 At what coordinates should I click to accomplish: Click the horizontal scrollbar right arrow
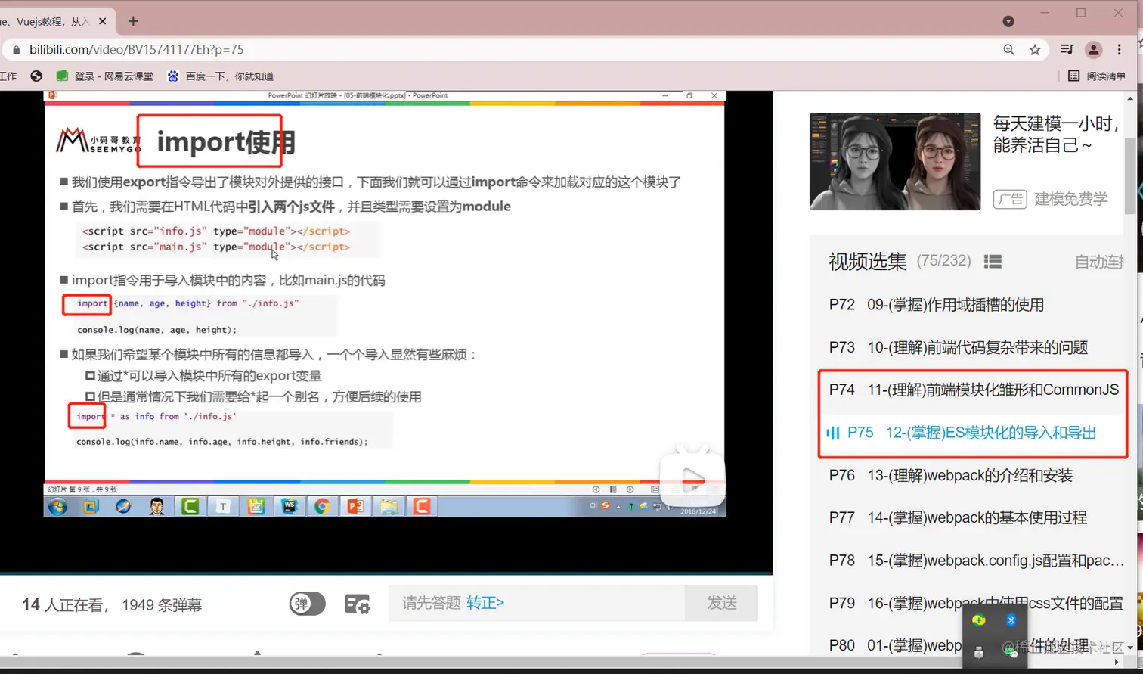1117,662
